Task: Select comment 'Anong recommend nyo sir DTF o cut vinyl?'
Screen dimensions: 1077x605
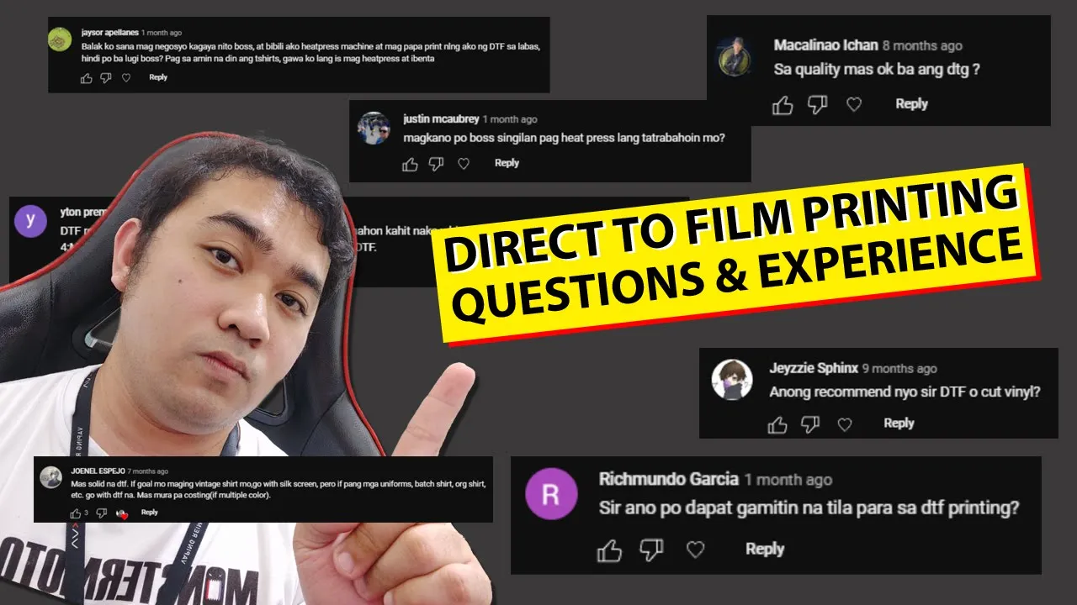Action: 905,392
